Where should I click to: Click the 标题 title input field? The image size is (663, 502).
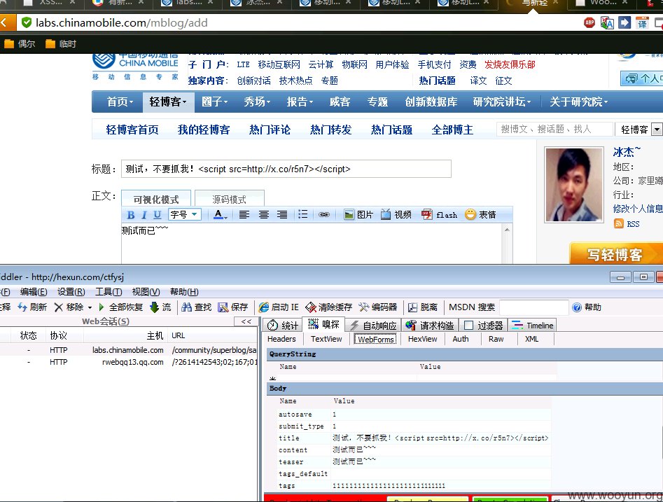(x=286, y=169)
